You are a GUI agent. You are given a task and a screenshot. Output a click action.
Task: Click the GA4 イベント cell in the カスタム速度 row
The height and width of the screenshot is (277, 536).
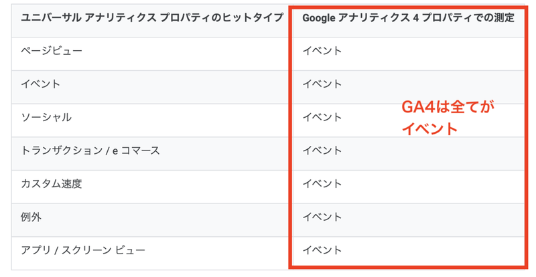pos(322,183)
